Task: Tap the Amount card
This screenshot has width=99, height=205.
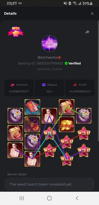Action: [x=19, y=88]
